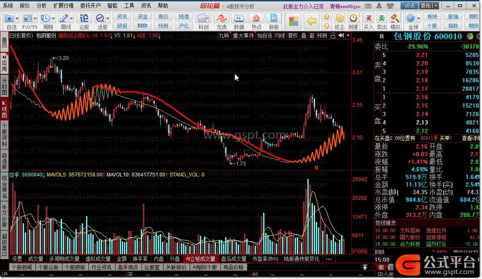
Task: Open the 热点 hot topics flame icon
Action: coord(256,19)
